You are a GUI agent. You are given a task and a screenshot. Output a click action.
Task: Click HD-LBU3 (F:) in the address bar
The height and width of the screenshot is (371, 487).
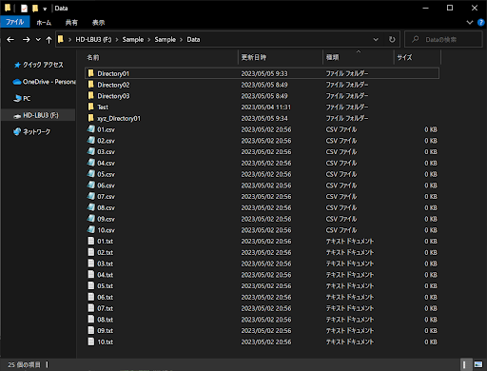point(93,40)
